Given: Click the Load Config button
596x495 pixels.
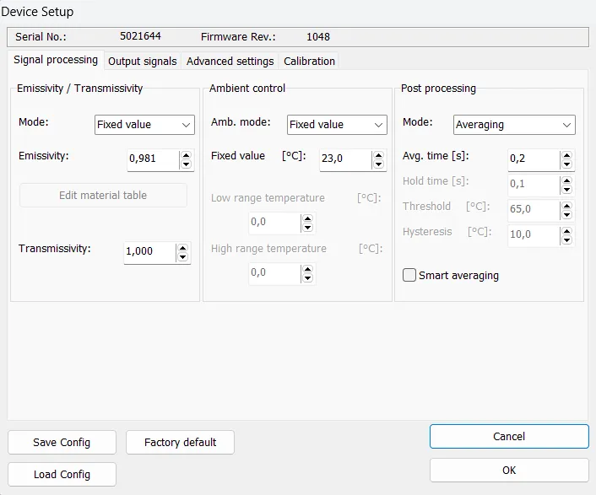Looking at the screenshot, I should coord(62,474).
